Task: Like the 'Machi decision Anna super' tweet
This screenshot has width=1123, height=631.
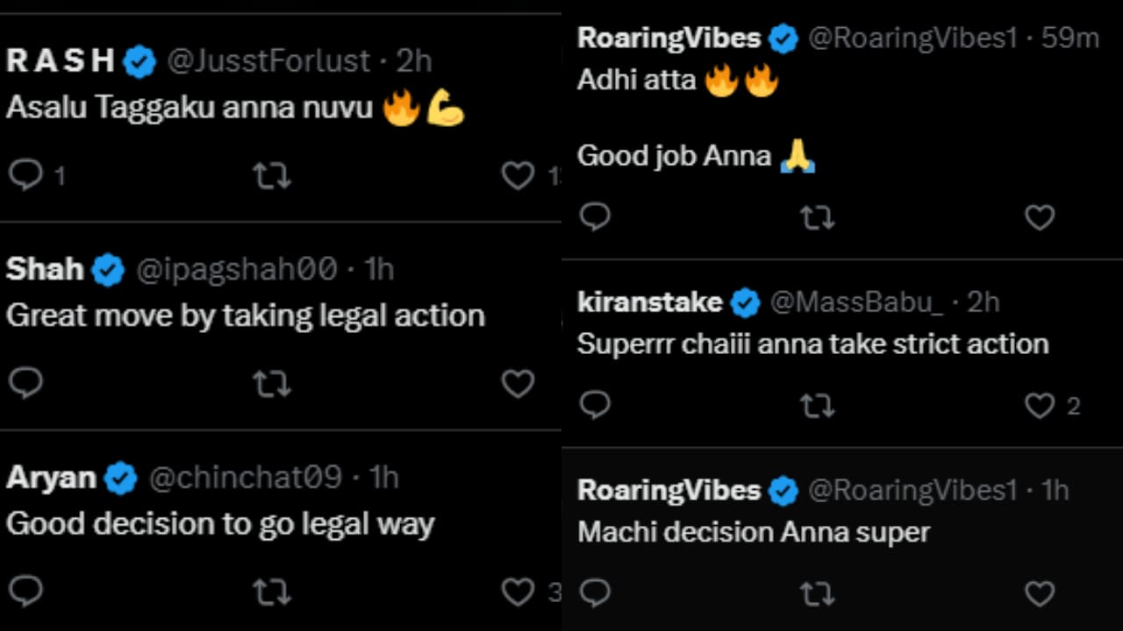Action: [1039, 593]
